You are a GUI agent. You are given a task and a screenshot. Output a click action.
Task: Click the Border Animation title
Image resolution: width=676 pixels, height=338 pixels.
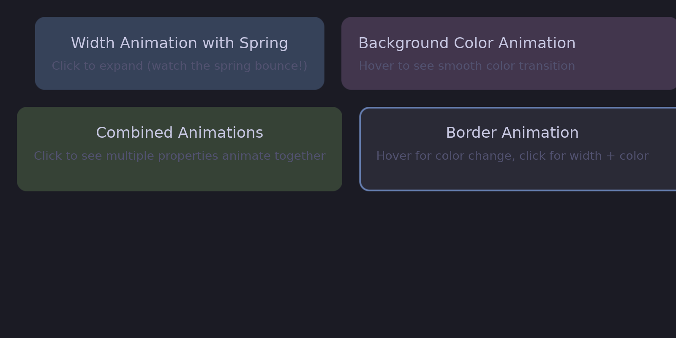pyautogui.click(x=512, y=132)
